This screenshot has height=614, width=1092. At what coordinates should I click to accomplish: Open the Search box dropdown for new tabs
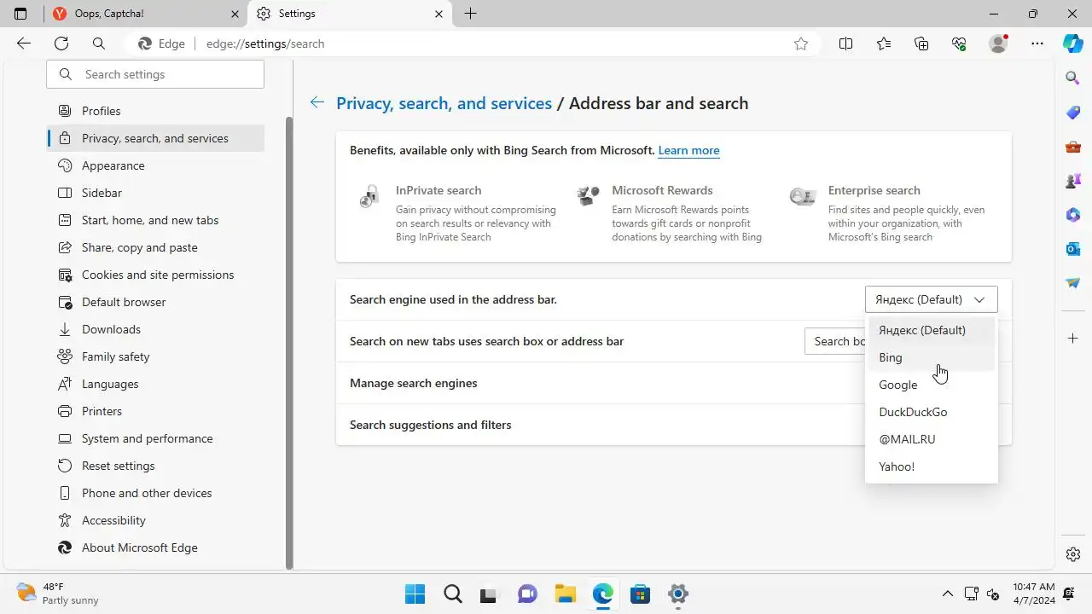(x=835, y=341)
